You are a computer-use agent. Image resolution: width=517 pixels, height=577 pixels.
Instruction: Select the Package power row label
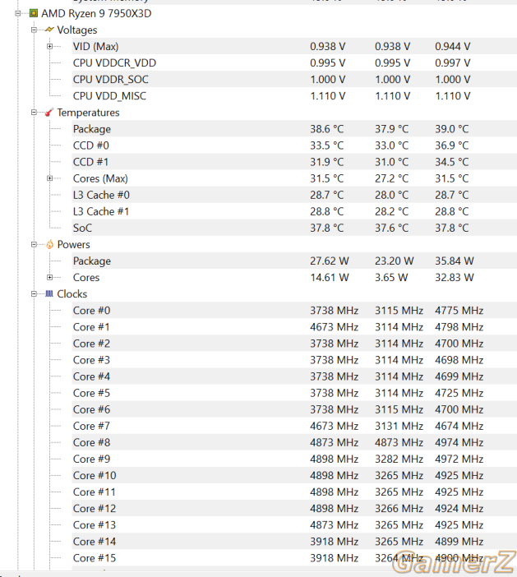tap(92, 261)
